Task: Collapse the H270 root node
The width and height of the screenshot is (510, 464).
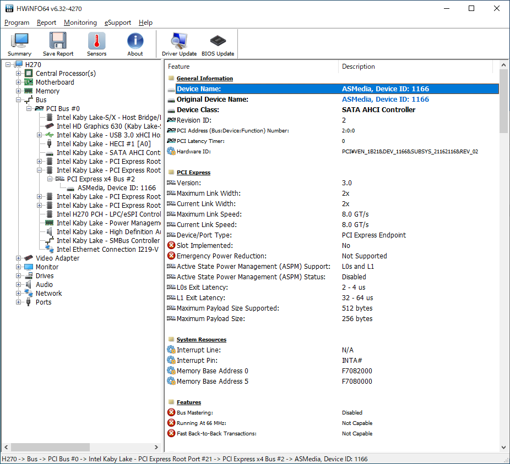Action: coord(8,65)
